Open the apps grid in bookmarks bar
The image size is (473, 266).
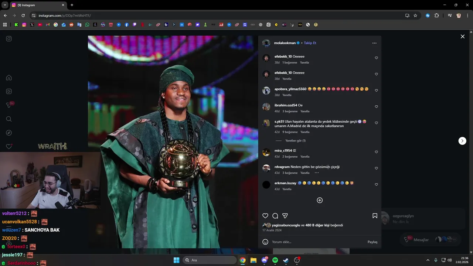pyautogui.click(x=5, y=25)
